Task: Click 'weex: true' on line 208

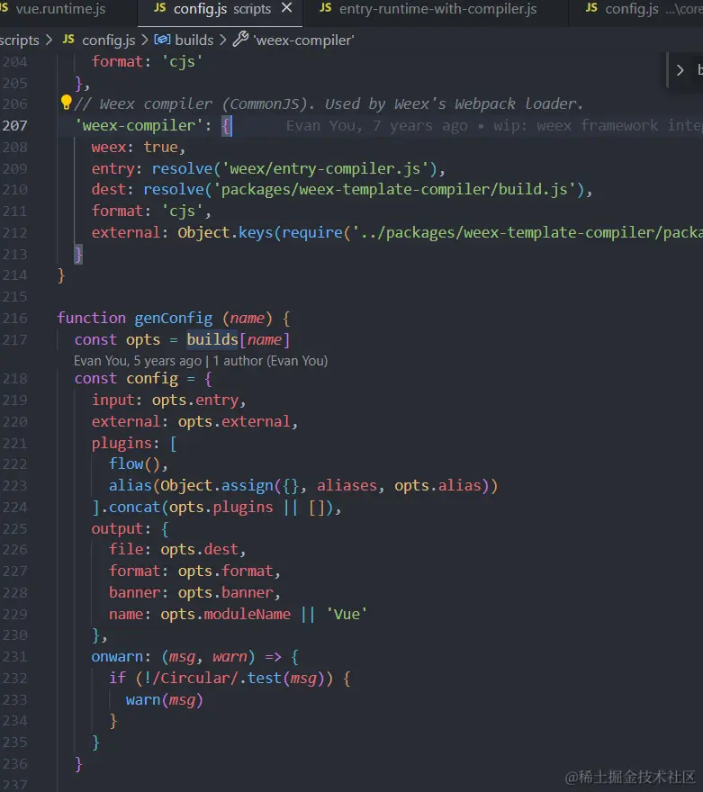Action: click(134, 147)
